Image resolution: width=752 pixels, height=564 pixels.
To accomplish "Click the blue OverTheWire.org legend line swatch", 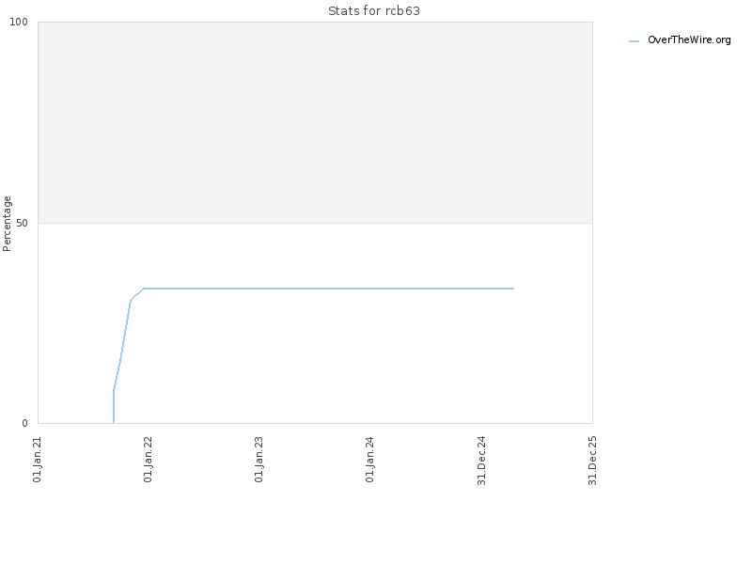I will point(634,41).
